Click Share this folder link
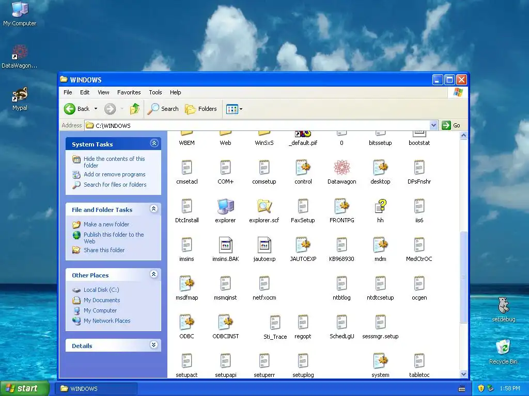Viewport: 529px width, 396px height. [x=104, y=250]
